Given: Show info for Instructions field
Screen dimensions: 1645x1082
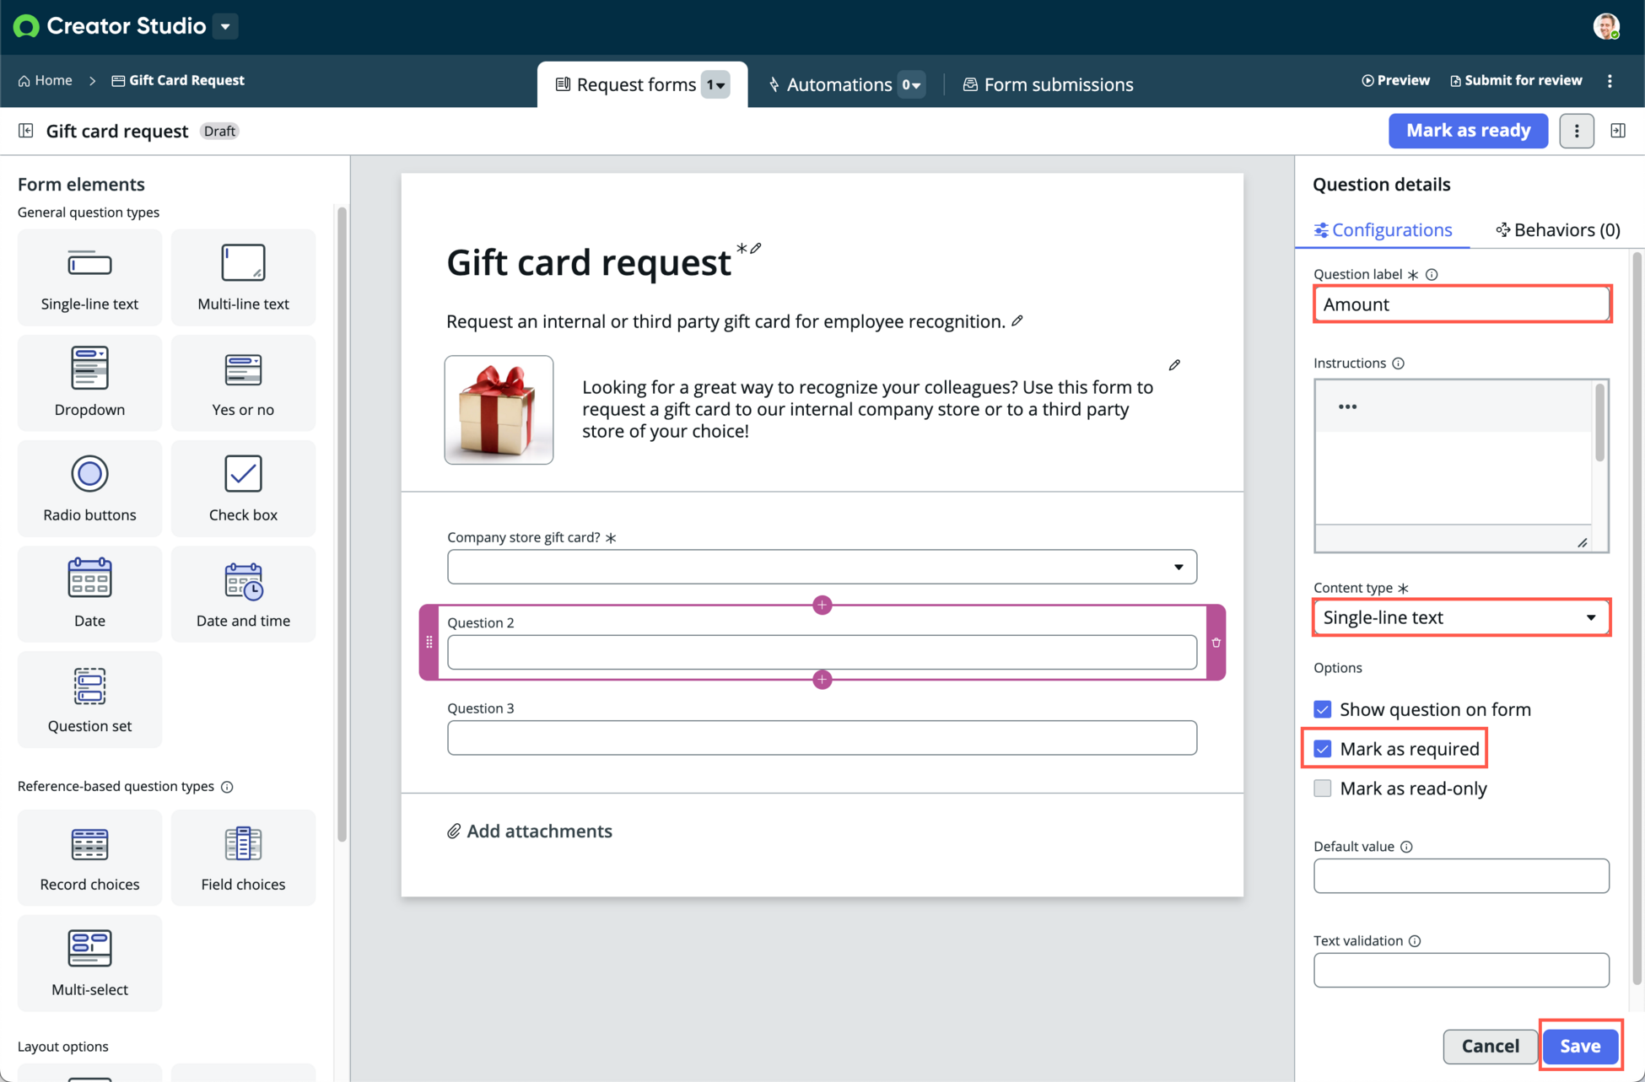Looking at the screenshot, I should (1398, 363).
